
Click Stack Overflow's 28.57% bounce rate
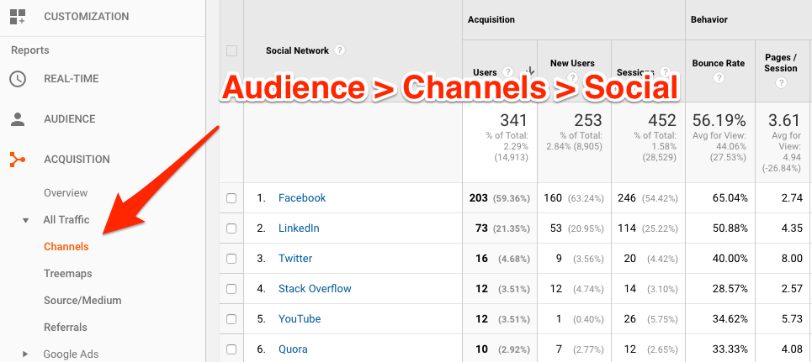tap(730, 289)
